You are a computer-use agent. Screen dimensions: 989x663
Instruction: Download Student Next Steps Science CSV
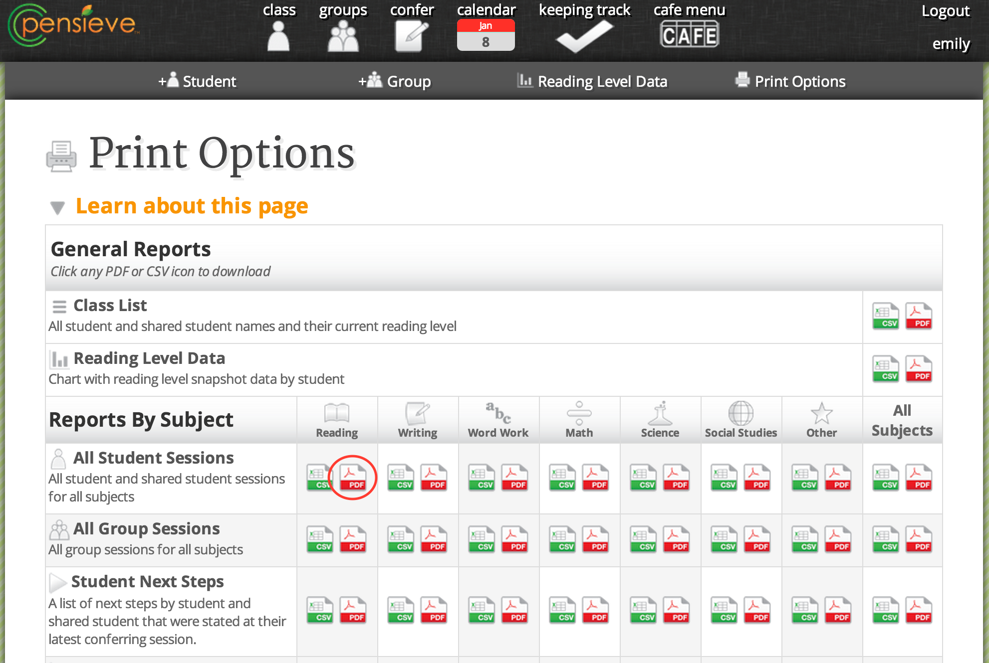tap(643, 610)
